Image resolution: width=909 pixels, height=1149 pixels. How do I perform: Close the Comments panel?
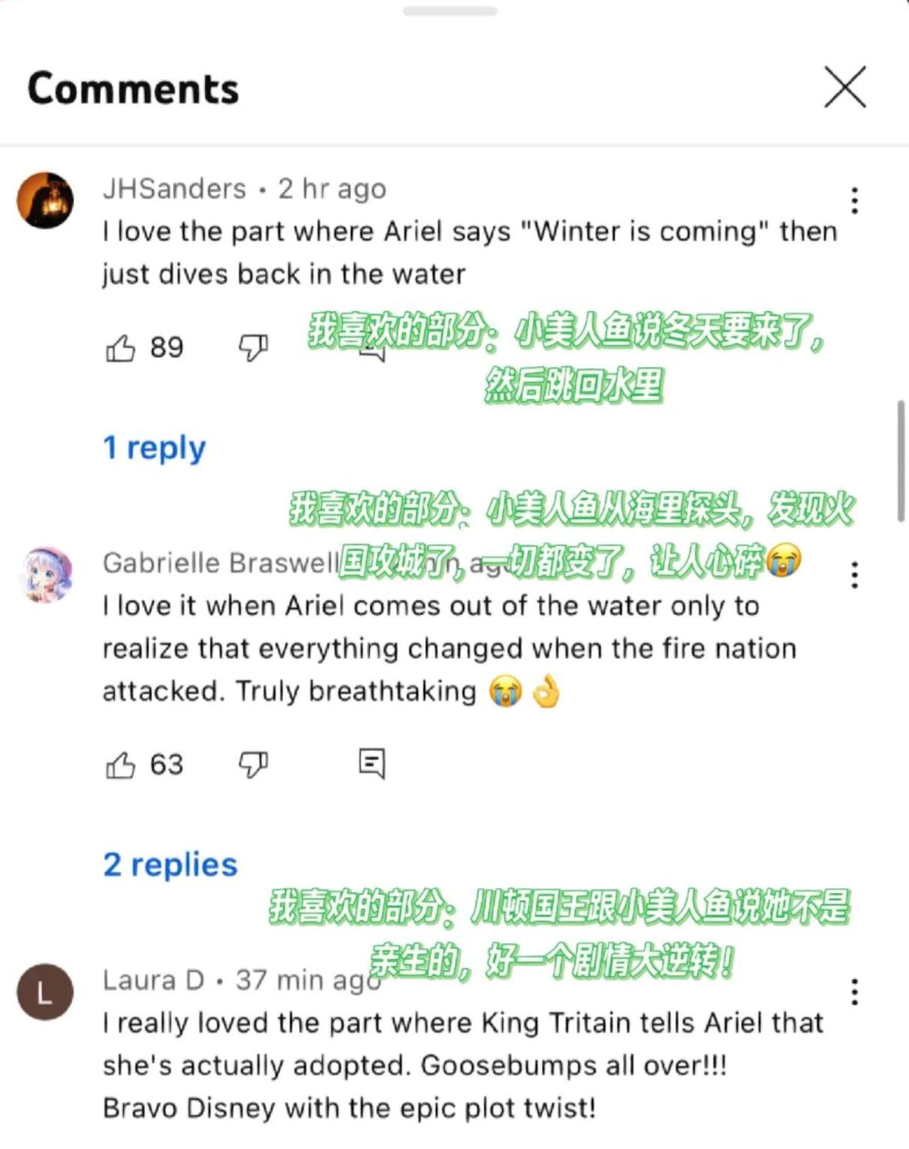click(x=845, y=87)
